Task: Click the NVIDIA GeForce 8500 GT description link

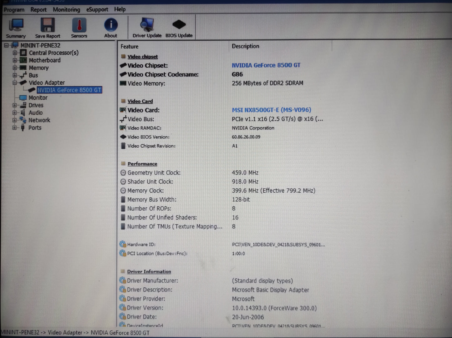Action: pos(266,65)
